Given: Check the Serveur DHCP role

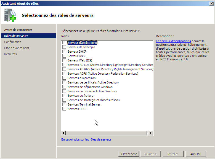Looking at the screenshot, I should tap(64, 52).
